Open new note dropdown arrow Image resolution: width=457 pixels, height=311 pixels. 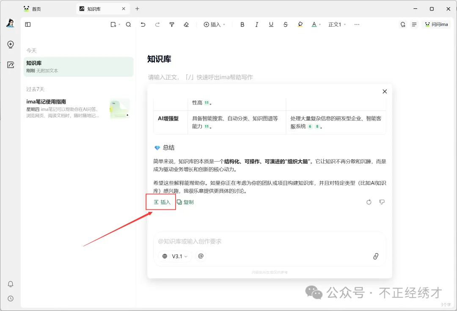pyautogui.click(x=119, y=25)
